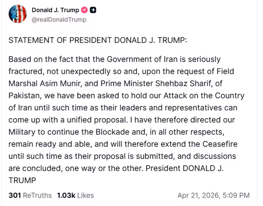Select the Truth Social app badge after the checkmark
263x206 pixels.
pyautogui.click(x=93, y=10)
